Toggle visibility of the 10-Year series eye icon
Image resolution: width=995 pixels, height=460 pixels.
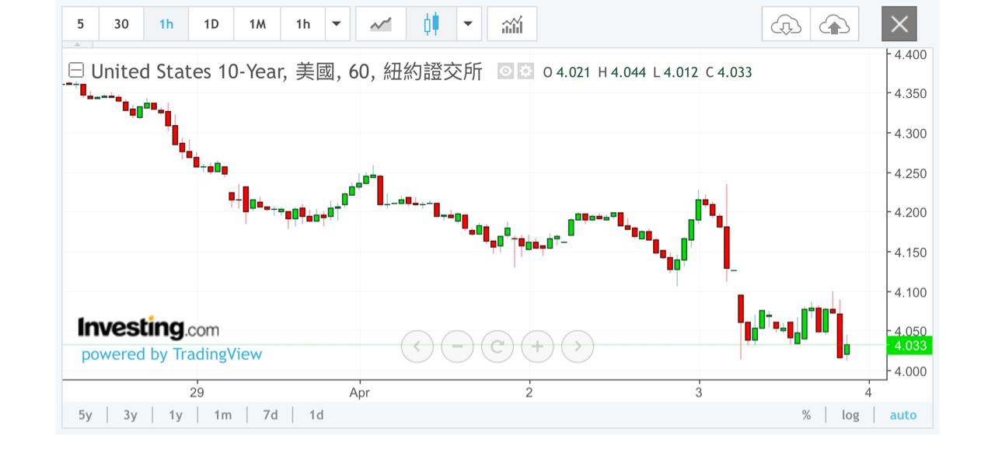point(506,71)
